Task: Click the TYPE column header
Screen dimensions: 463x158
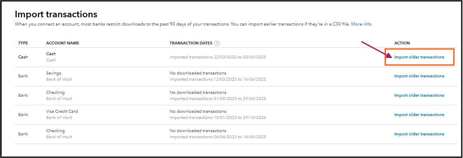Action: pos(23,43)
